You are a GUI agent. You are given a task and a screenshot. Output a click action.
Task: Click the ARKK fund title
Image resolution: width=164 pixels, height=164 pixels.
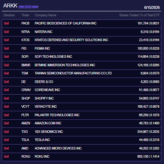pos(10,6)
